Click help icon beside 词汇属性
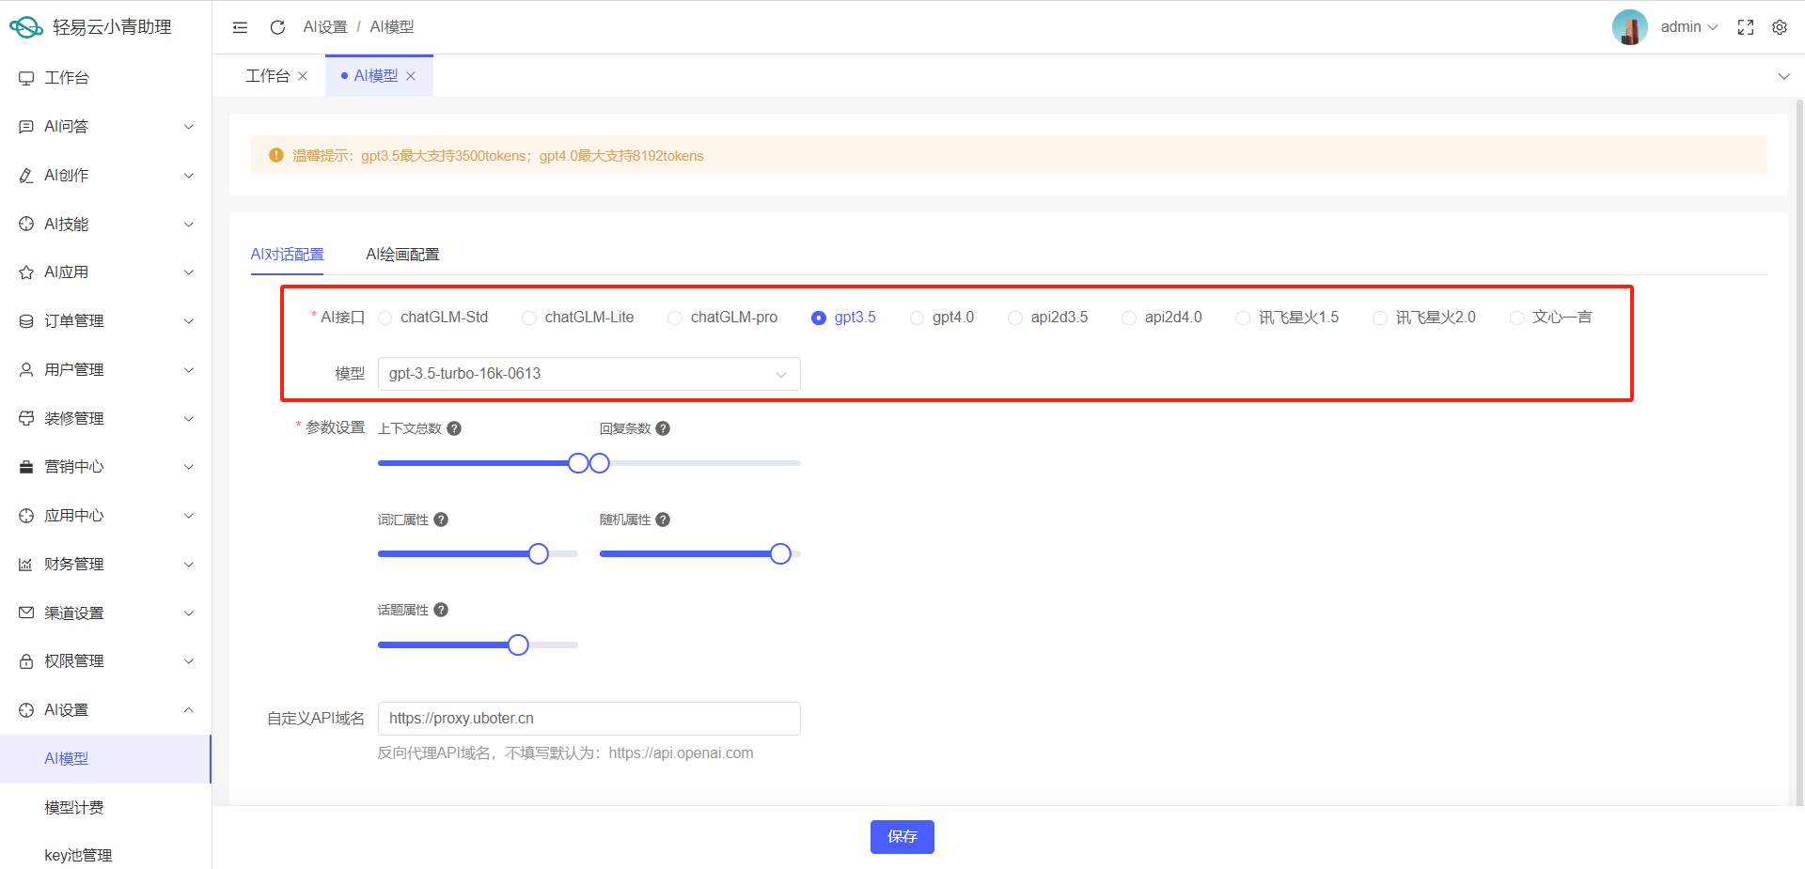Screen dimensions: 1805x869 click(441, 520)
